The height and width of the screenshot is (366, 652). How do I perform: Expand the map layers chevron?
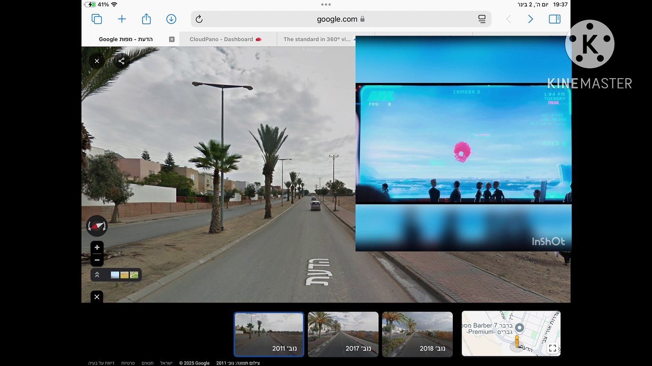point(97,275)
